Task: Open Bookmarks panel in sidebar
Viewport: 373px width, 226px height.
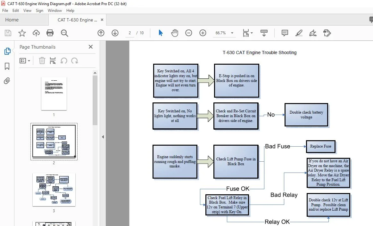Action: 7,66
